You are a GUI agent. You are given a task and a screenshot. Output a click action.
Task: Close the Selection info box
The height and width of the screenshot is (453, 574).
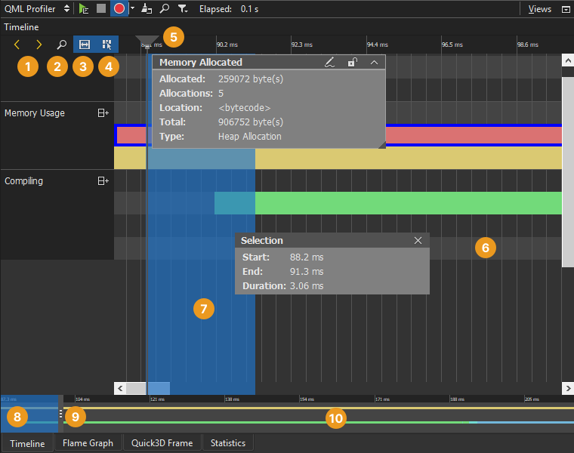click(x=418, y=241)
